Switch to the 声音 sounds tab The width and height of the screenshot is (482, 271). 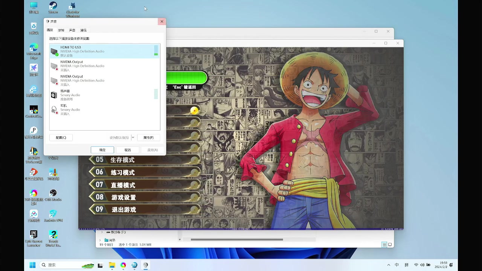point(72,30)
